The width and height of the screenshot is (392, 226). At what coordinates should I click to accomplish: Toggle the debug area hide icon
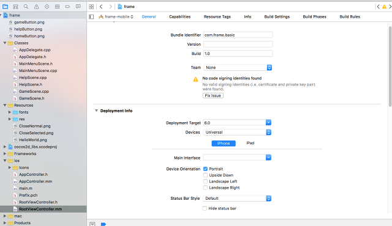tap(92, 224)
